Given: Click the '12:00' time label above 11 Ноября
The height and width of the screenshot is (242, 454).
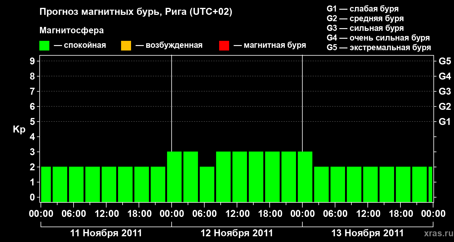Looking at the screenshot, I should (106, 214).
